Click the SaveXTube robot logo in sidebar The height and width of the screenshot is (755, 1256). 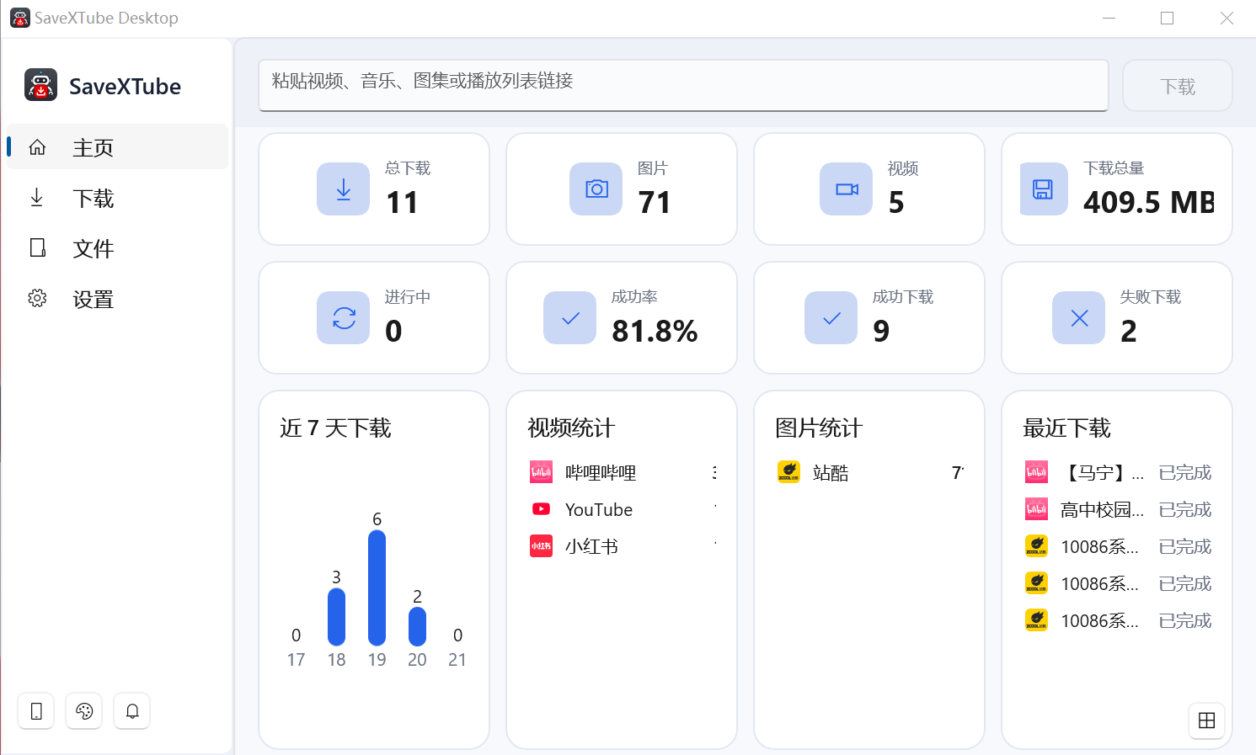[40, 85]
